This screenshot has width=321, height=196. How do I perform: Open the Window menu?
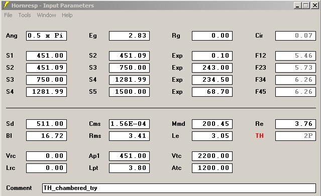click(47, 15)
